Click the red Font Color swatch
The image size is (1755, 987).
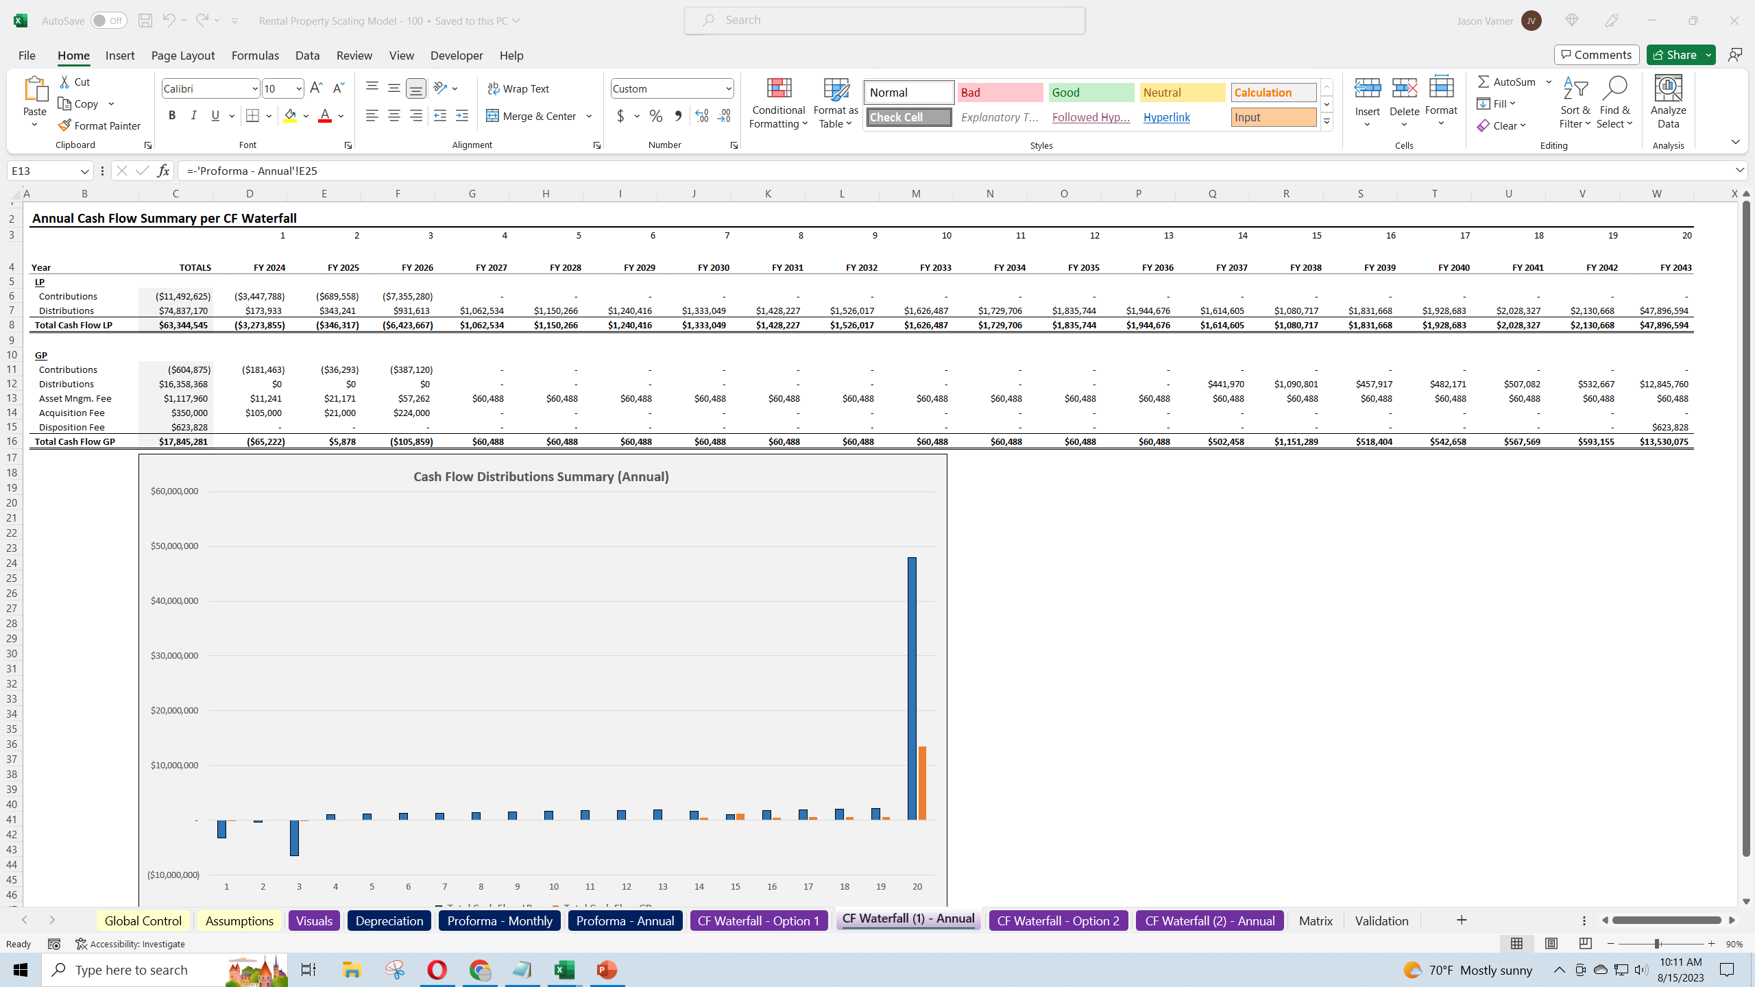[x=325, y=116]
